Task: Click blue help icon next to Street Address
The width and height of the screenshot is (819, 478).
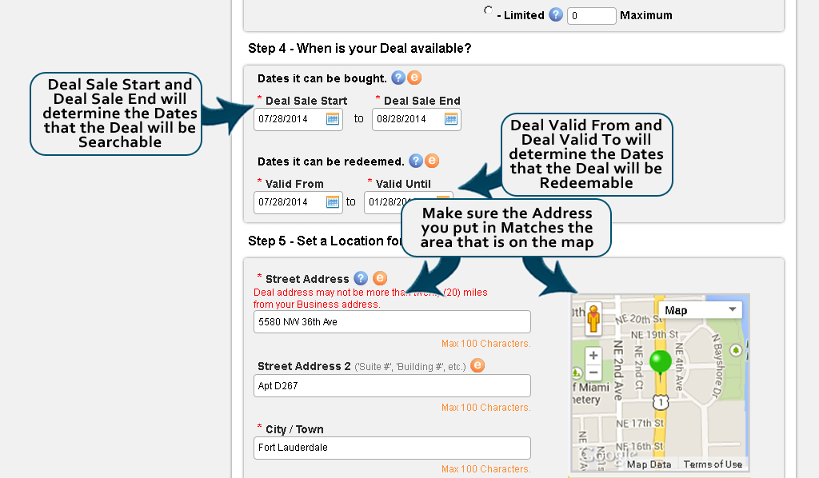Action: [x=361, y=278]
